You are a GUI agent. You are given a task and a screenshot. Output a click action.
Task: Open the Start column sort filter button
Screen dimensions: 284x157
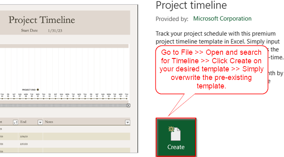coord(15,123)
